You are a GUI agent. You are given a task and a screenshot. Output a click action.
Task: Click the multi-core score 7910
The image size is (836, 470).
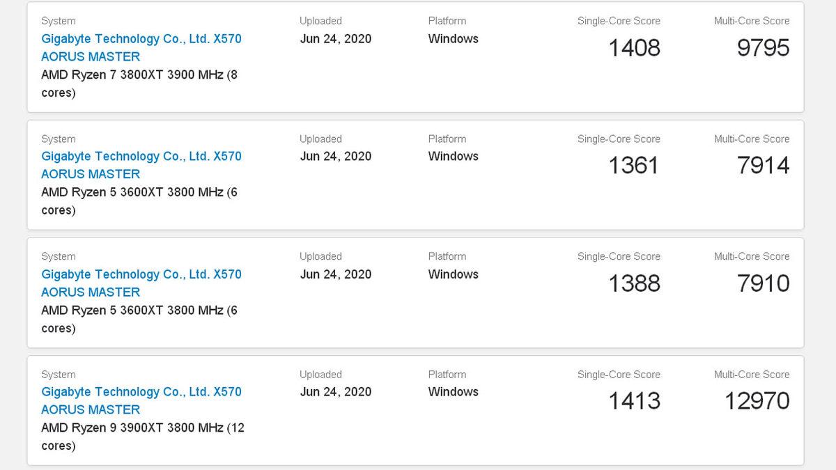coord(763,283)
